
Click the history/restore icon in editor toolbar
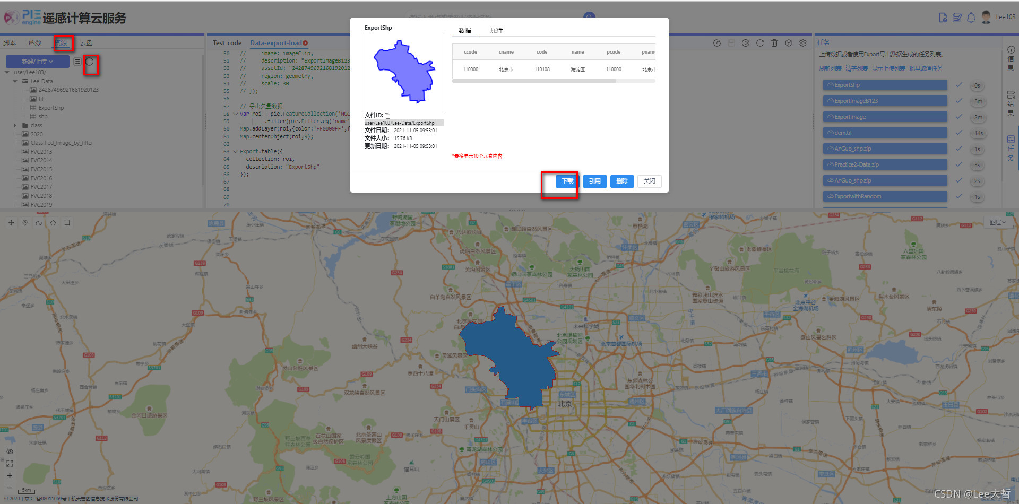(x=717, y=43)
